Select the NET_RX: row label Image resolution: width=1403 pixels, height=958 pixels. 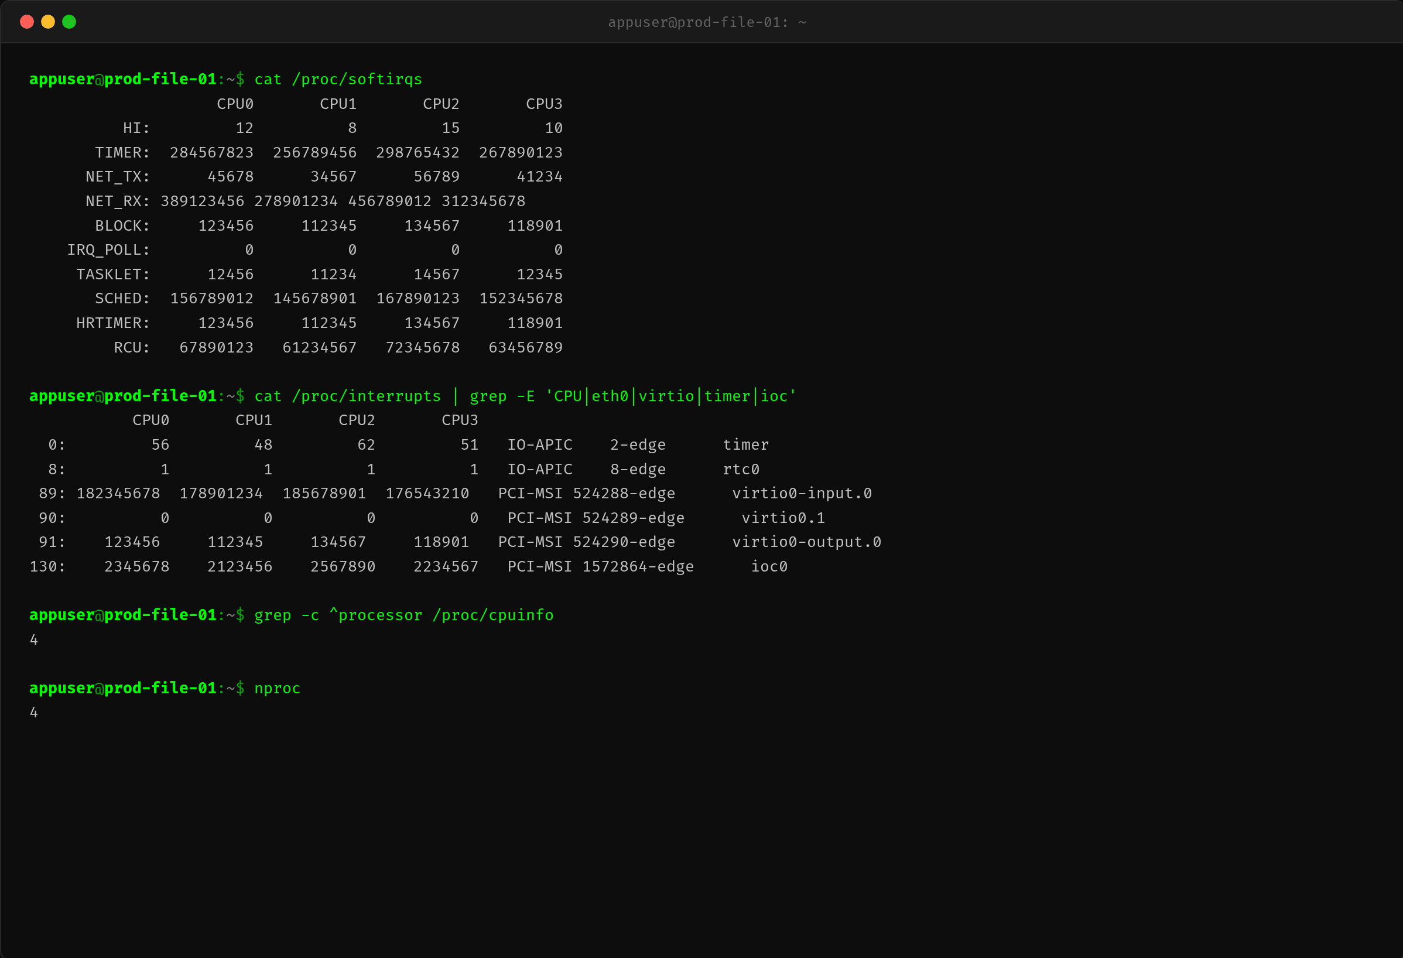pyautogui.click(x=118, y=201)
